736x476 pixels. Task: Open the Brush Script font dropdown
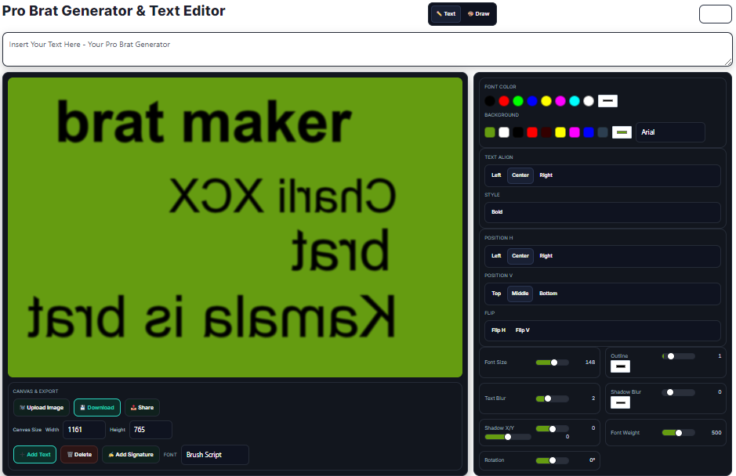click(x=215, y=455)
